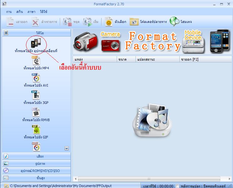Click the เวลาที่ใช้ elapsed time readout
Screen dimensions: 233x188
point(158,186)
